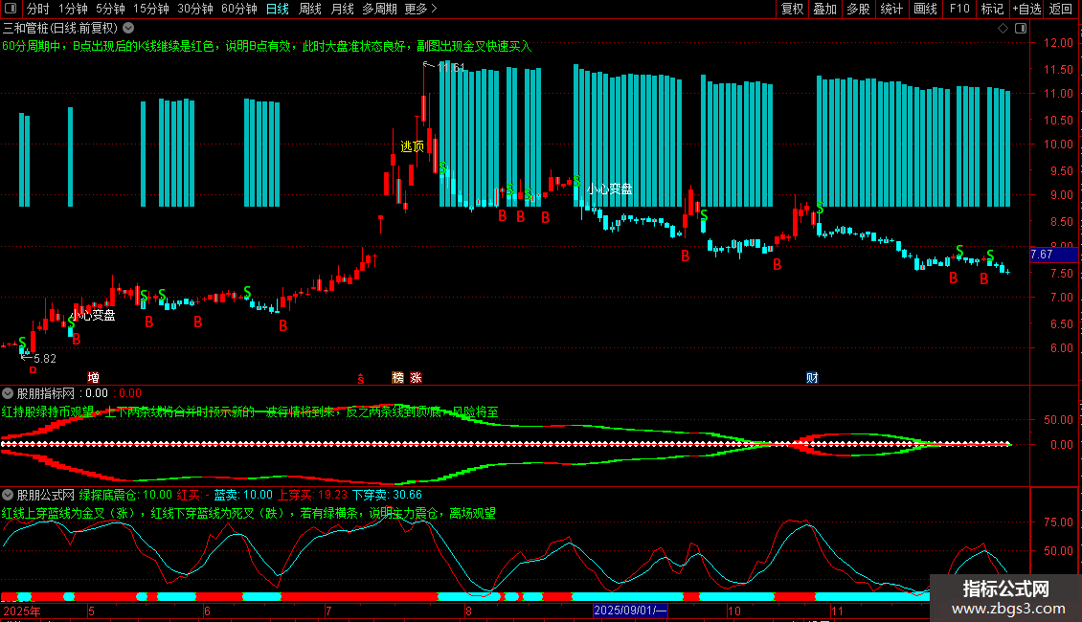This screenshot has width=1082, height=622.
Task: Switch to 日线 daily chart
Action: click(278, 9)
